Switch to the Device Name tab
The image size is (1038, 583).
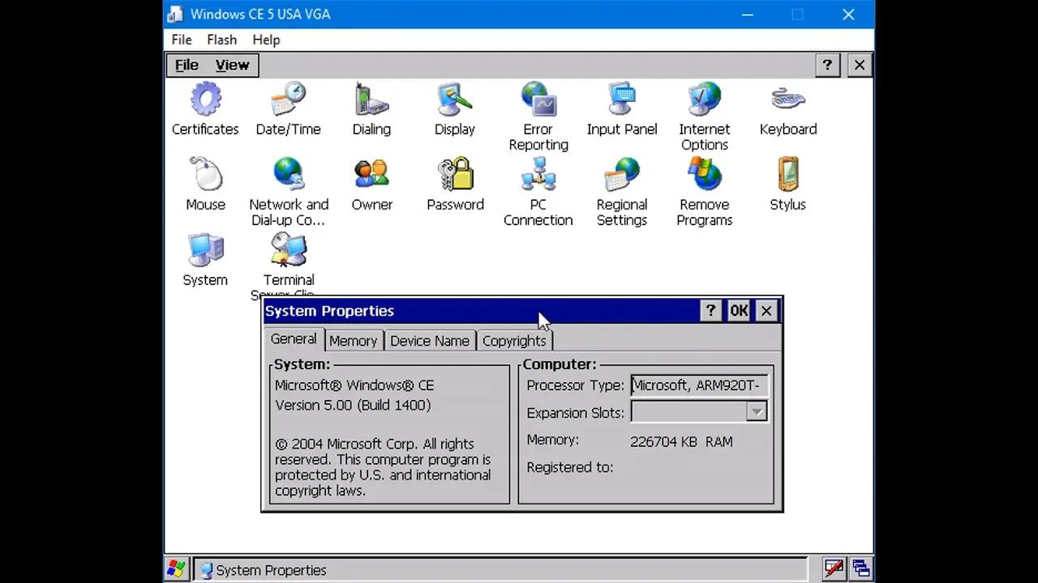click(430, 339)
